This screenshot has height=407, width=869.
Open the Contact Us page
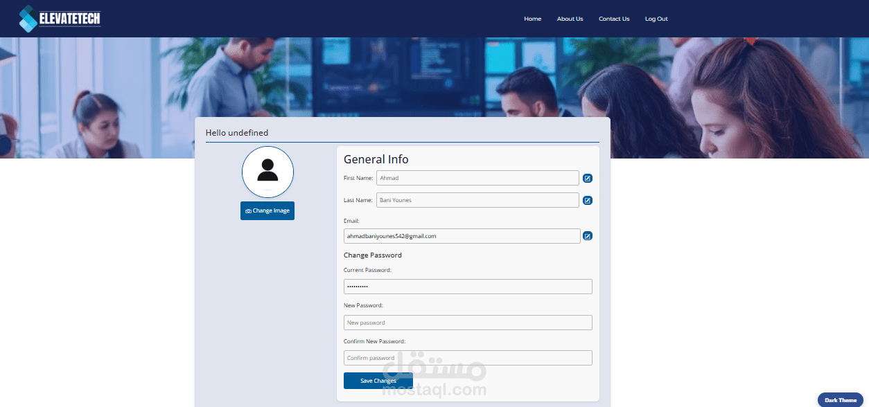pos(614,19)
